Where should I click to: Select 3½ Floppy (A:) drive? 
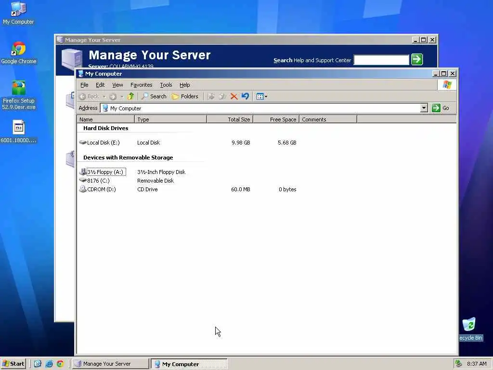pos(103,172)
